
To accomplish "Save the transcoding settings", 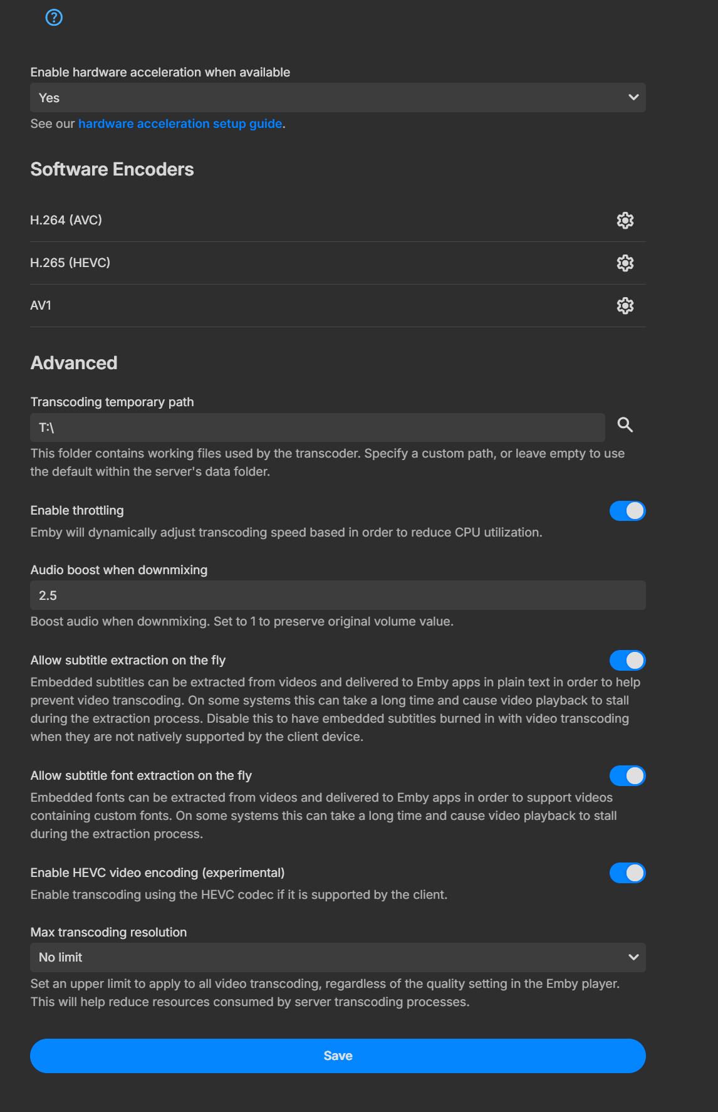I will (x=338, y=1056).
